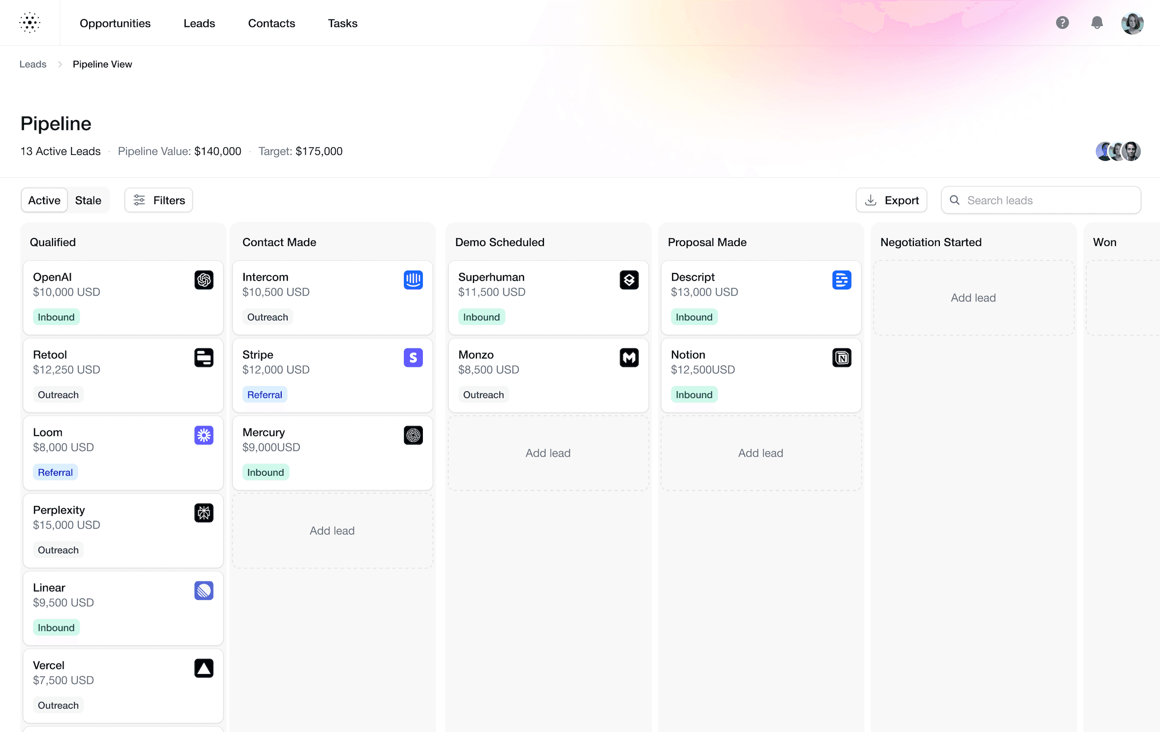The height and width of the screenshot is (732, 1160).
Task: Go to the Opportunities tab
Action: pyautogui.click(x=115, y=23)
